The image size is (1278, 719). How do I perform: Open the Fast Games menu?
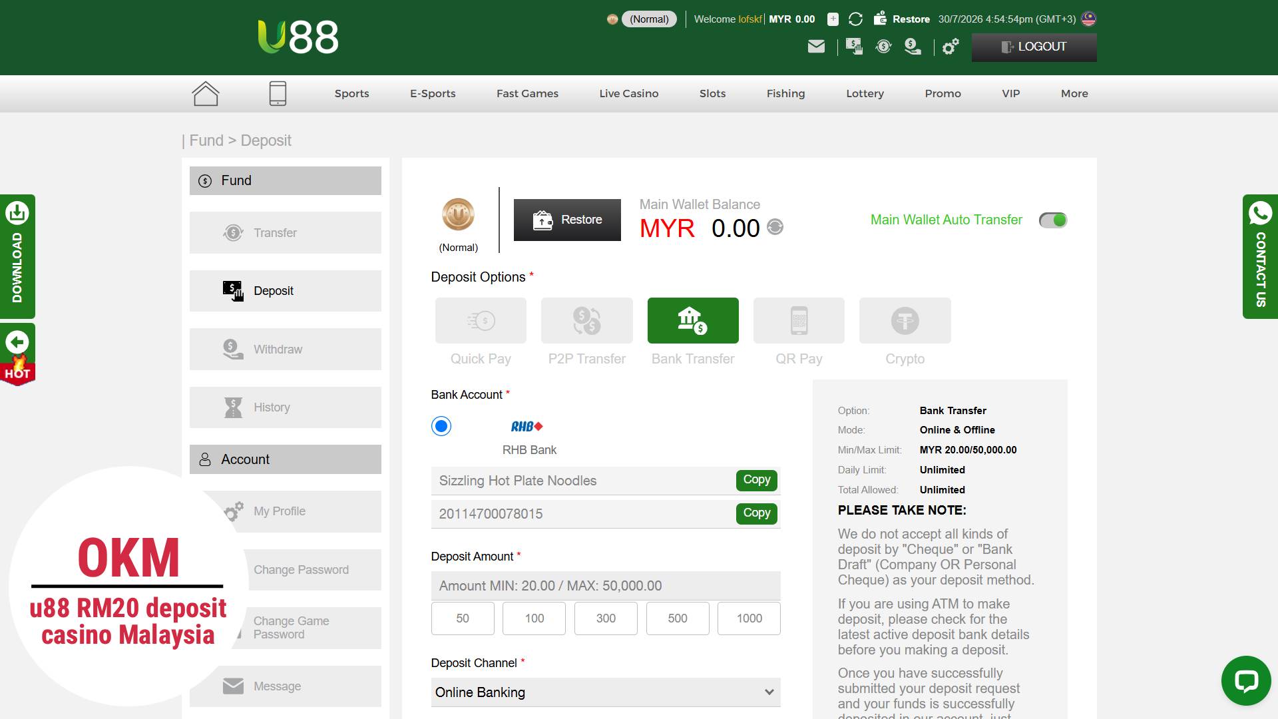pyautogui.click(x=527, y=94)
